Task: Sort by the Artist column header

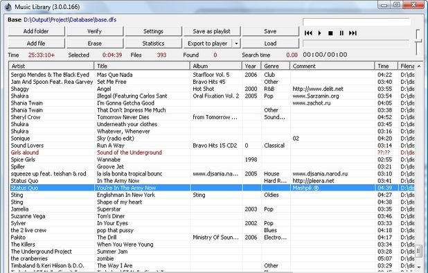Action: [51, 66]
